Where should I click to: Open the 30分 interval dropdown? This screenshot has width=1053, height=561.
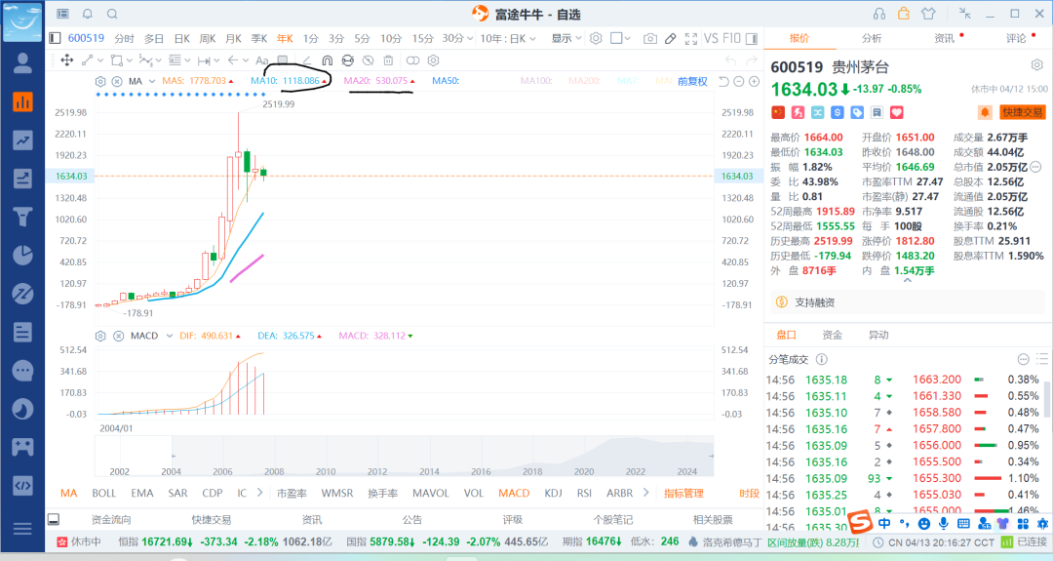[457, 39]
